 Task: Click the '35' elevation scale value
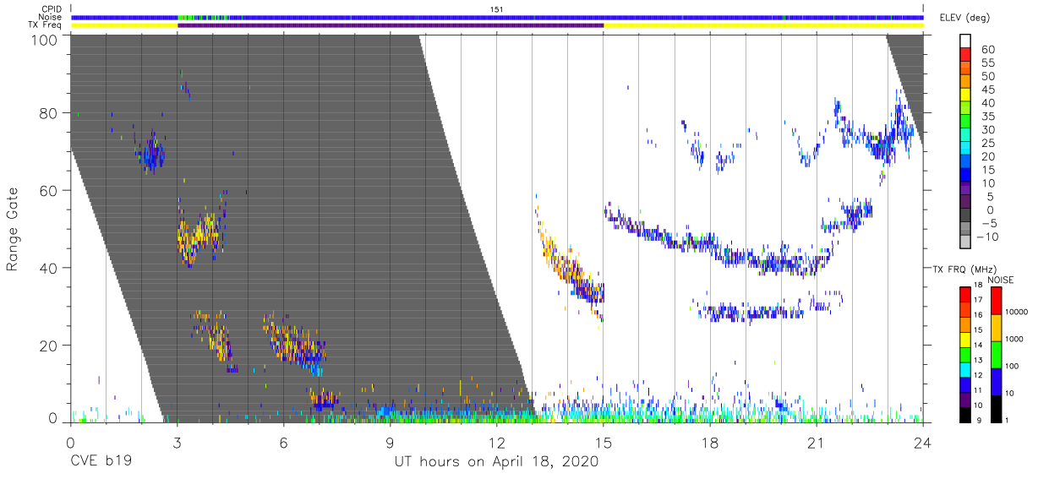(987, 117)
